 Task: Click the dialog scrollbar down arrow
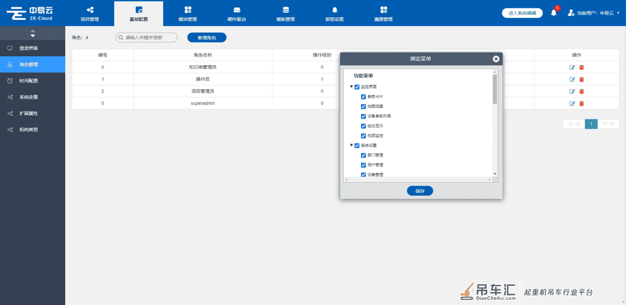coord(495,174)
